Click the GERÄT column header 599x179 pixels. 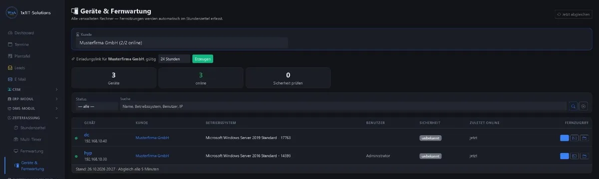tap(90, 122)
